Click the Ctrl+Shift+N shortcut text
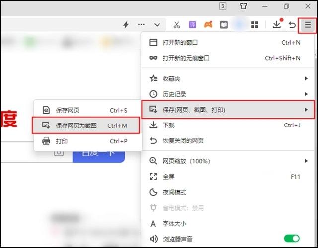The width and height of the screenshot is (318, 248). 283,58
